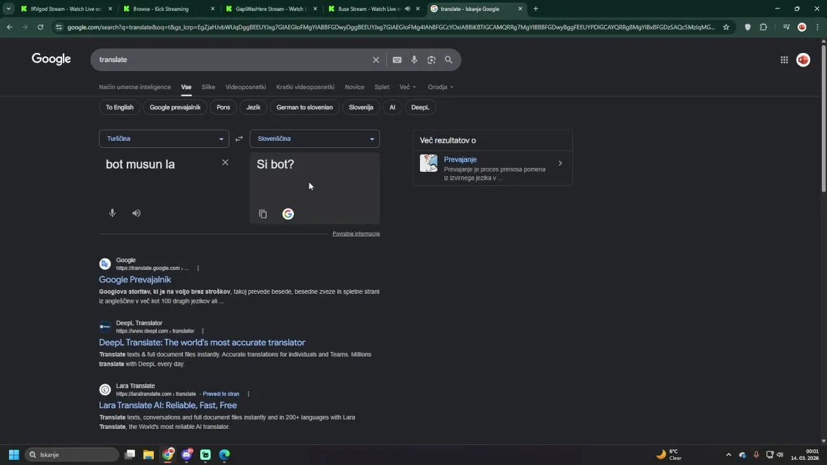
Task: Open 'Lara Translate AI' result link
Action: (168, 405)
